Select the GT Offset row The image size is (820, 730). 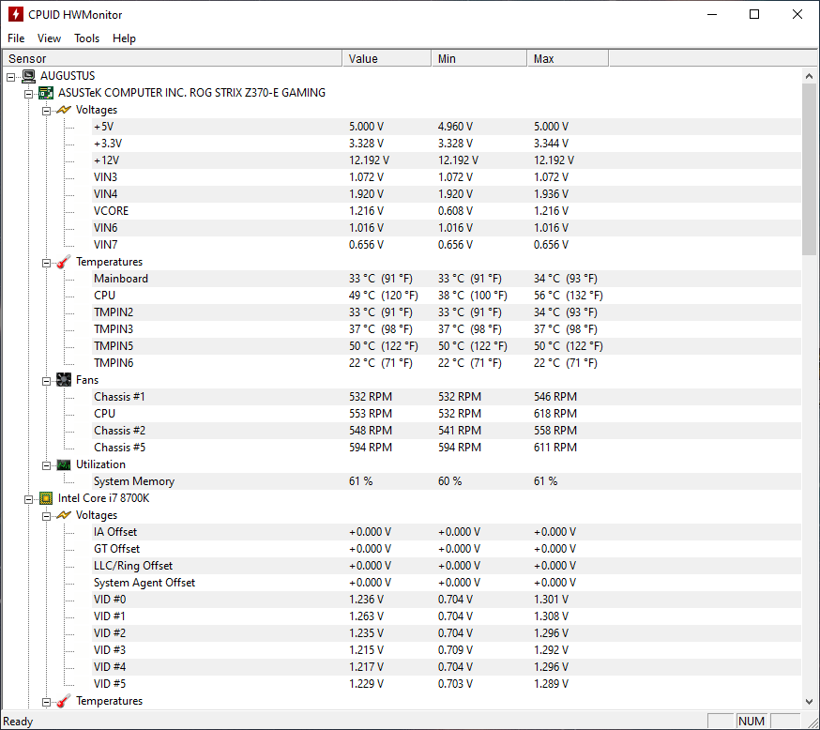pos(447,549)
